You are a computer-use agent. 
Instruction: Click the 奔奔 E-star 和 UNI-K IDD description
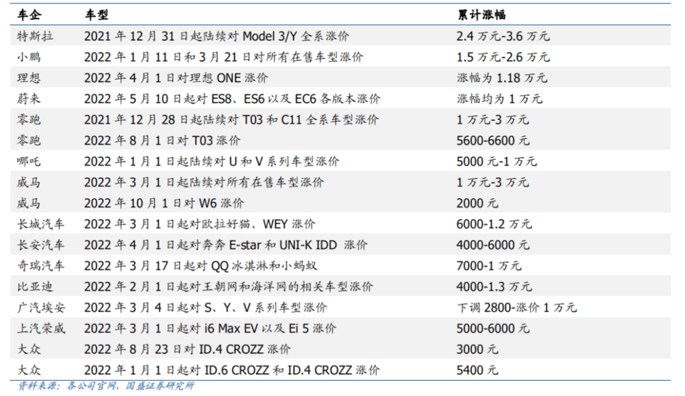[x=226, y=245]
